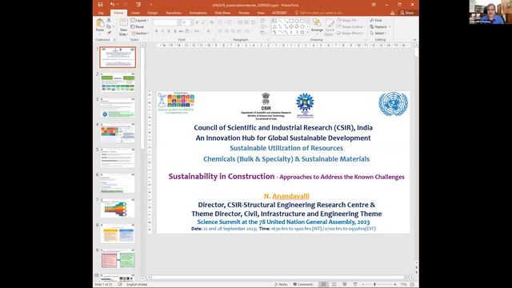Switch to Reading view in status bar
This screenshot has height=288, width=512.
click(x=345, y=285)
